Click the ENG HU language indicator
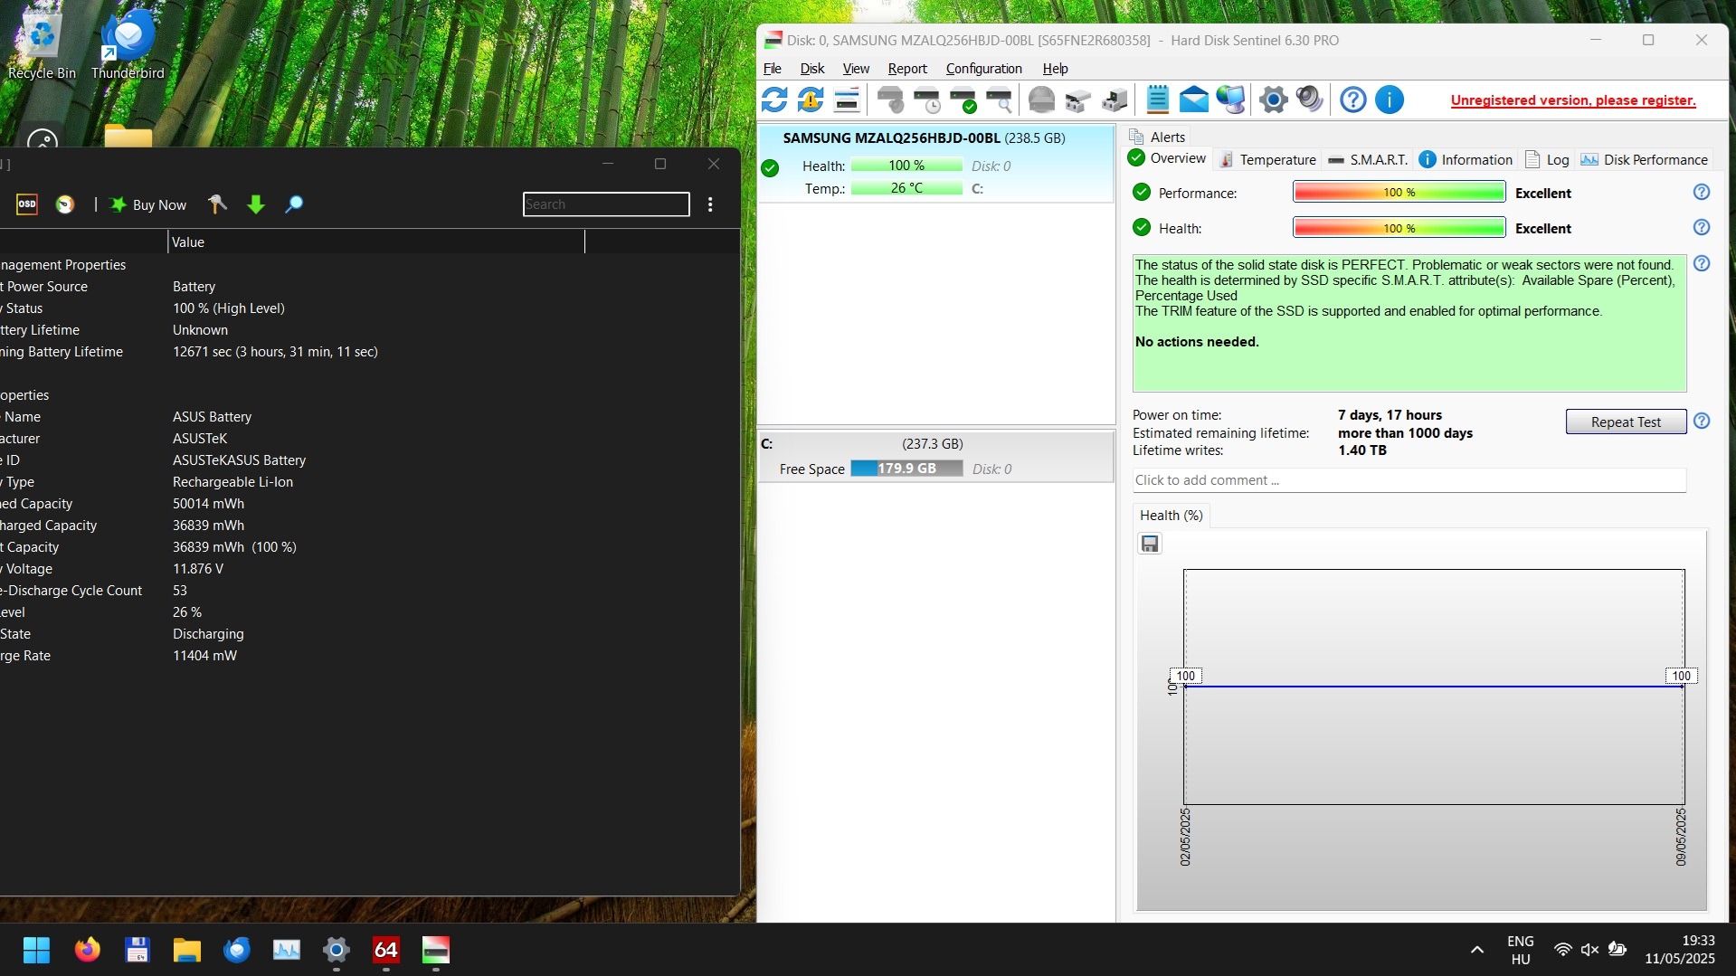 pos(1521,950)
